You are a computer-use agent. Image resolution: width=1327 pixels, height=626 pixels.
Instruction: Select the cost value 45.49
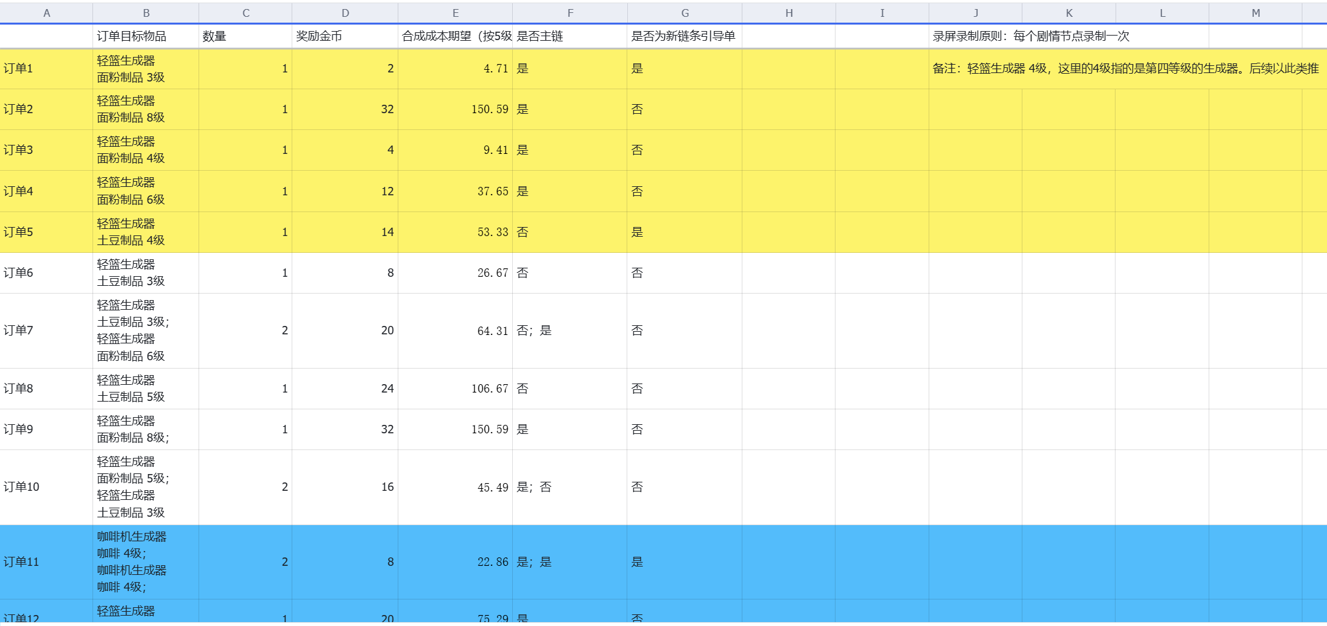click(455, 487)
